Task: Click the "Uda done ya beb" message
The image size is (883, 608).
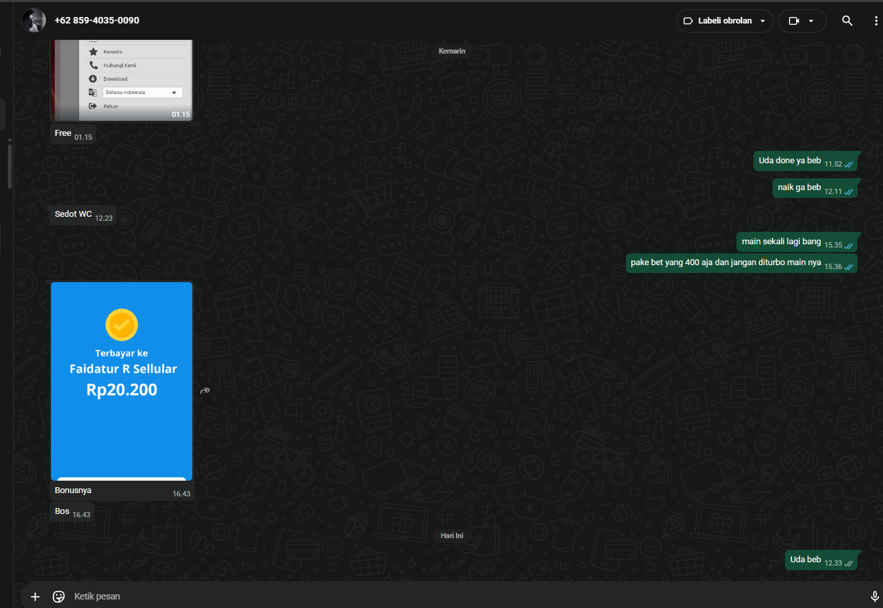Action: [805, 161]
